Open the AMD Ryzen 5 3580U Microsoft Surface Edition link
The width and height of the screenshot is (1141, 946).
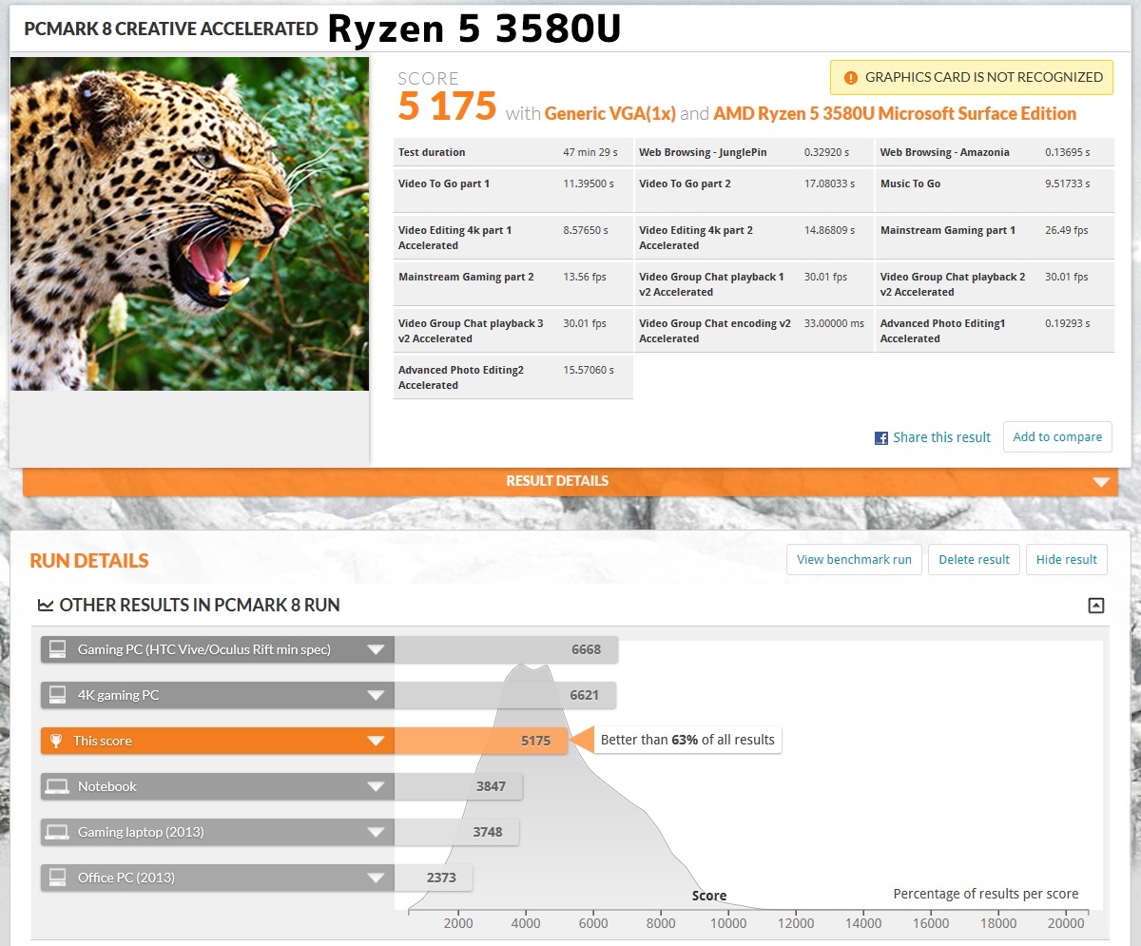click(895, 114)
